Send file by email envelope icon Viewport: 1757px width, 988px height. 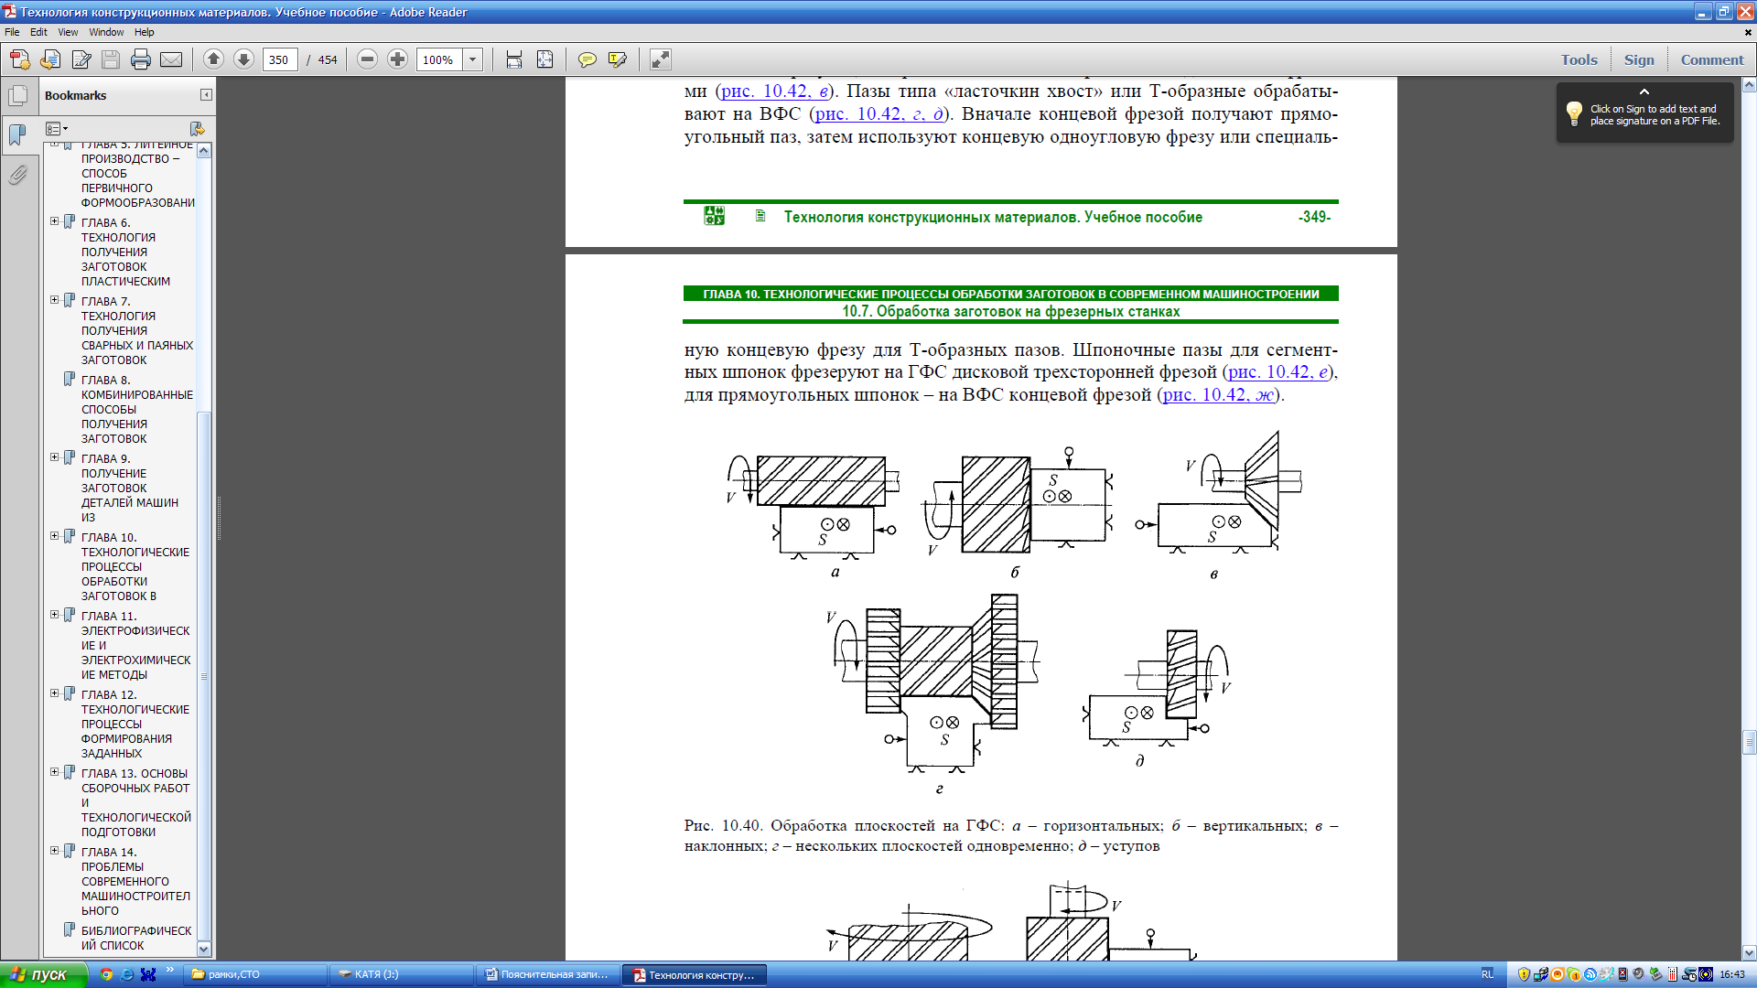point(171,59)
